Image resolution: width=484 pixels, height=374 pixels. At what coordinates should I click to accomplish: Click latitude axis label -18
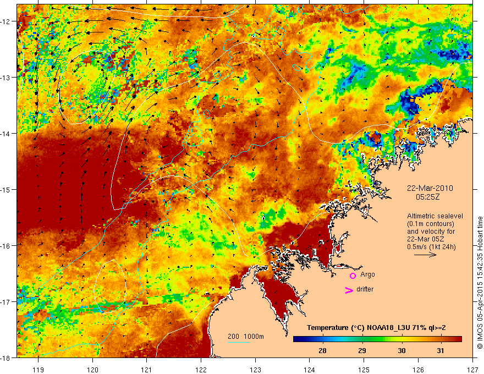[x=5, y=358]
